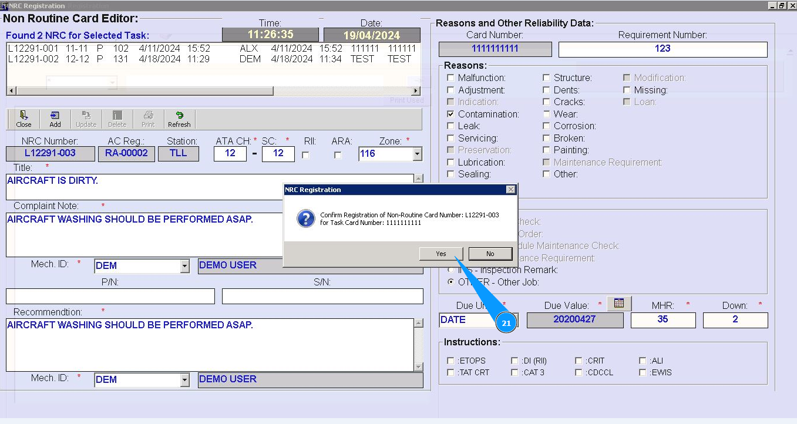Enable the Other reason checkbox
797x424 pixels.
(547, 174)
